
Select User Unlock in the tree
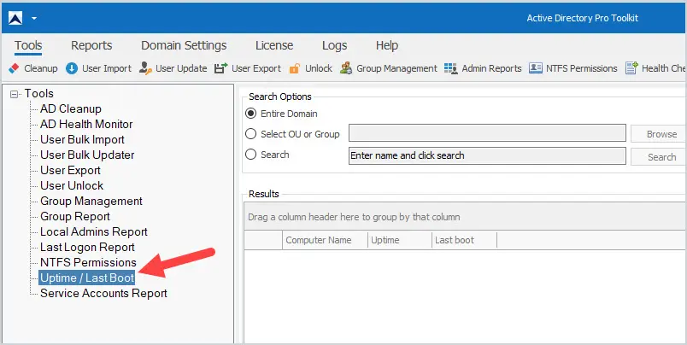tap(72, 185)
